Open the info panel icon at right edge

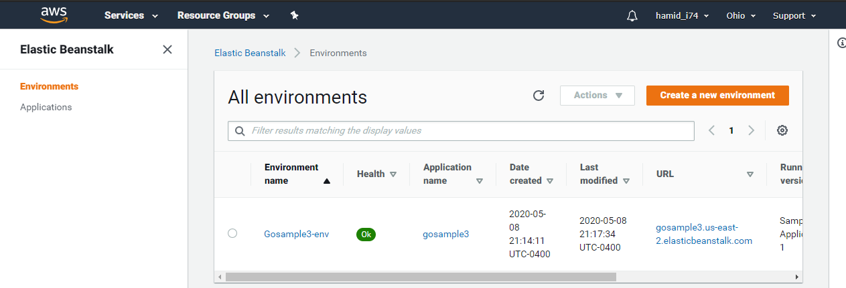point(842,43)
